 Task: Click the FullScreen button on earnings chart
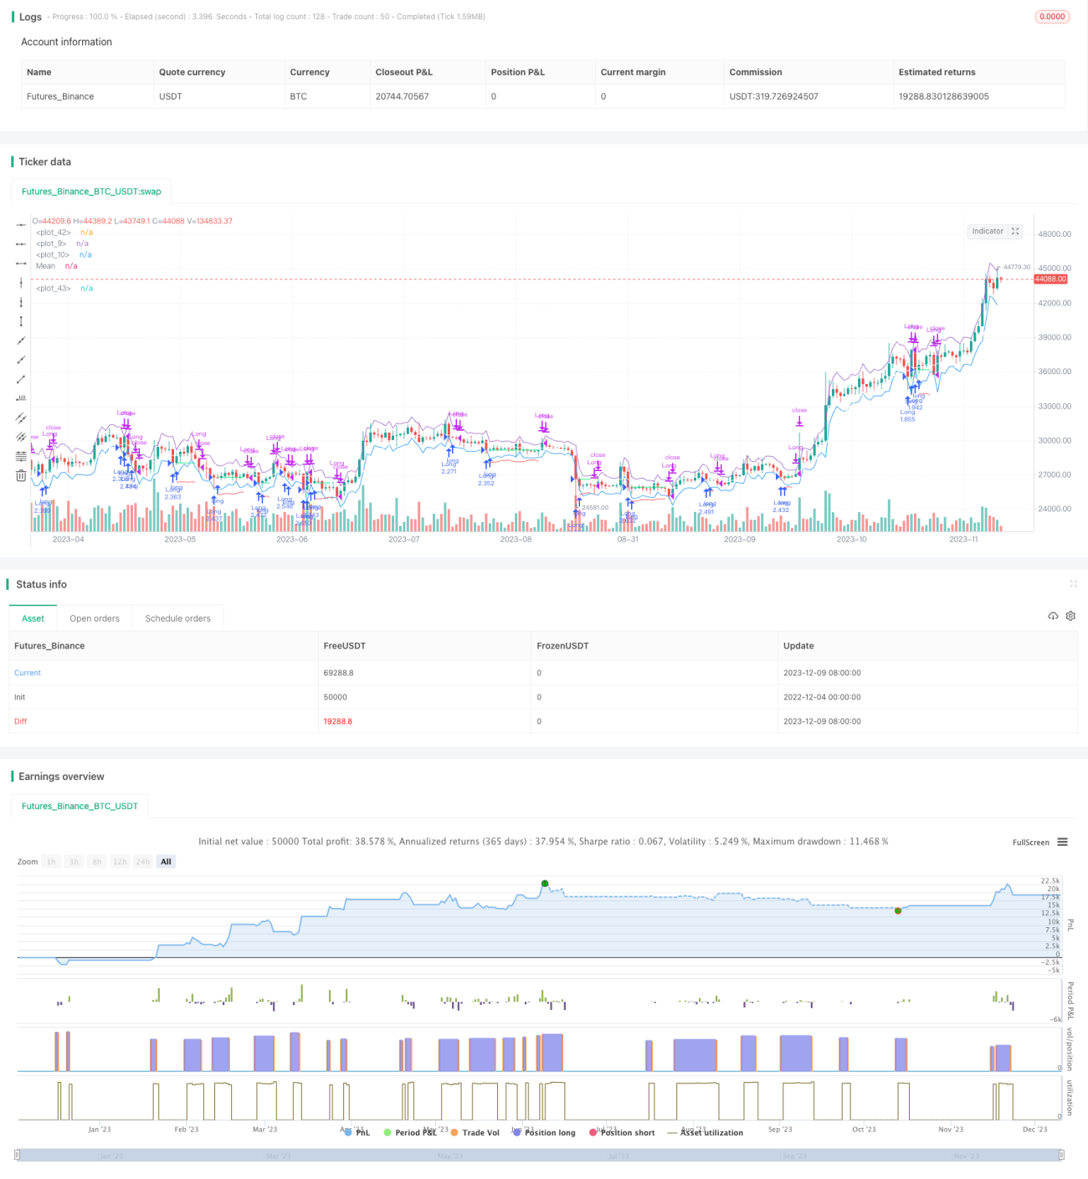1030,843
